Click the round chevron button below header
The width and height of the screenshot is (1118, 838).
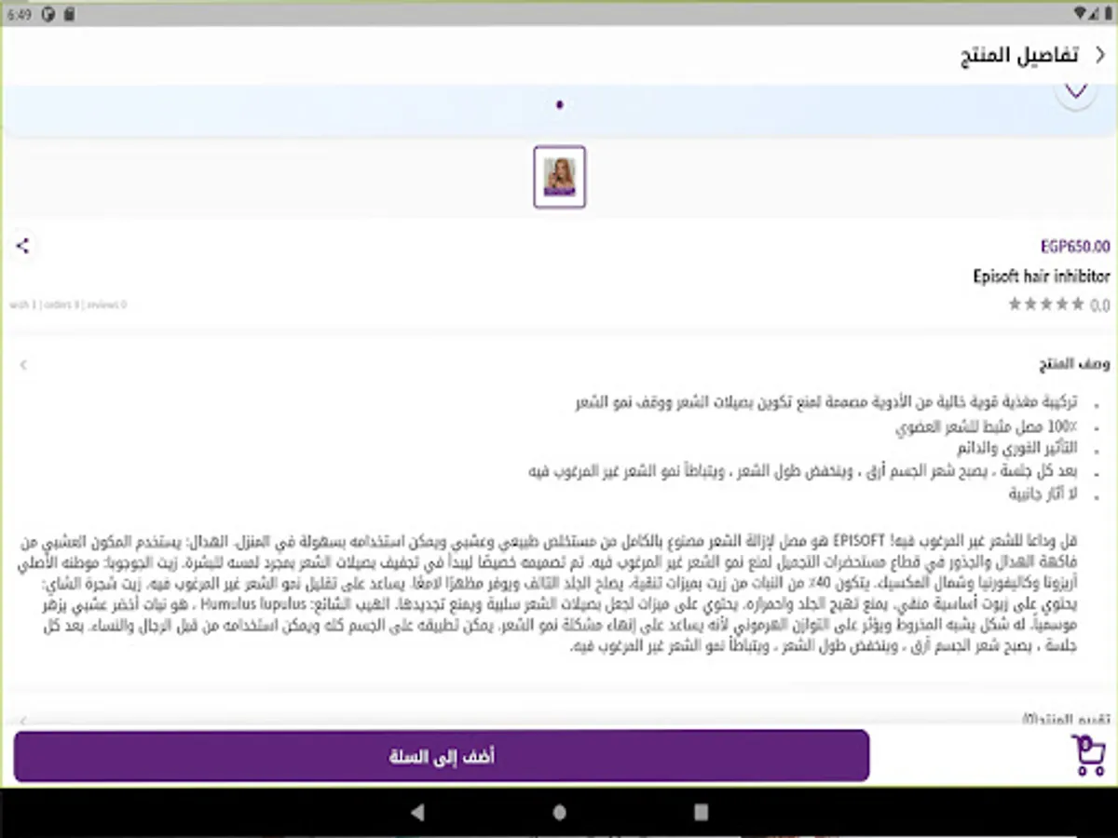1077,92
